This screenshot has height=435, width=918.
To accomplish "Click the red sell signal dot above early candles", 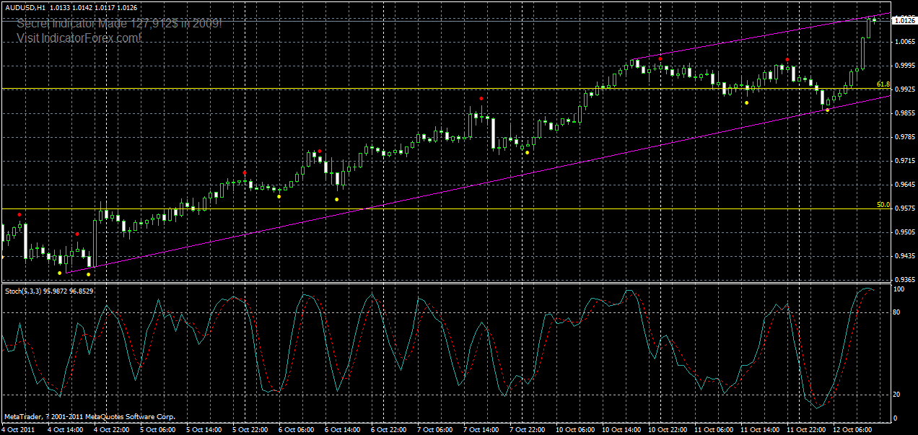I will point(19,214).
